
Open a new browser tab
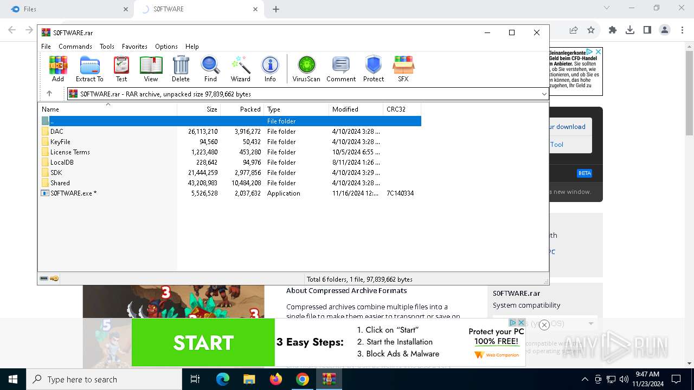click(x=276, y=9)
